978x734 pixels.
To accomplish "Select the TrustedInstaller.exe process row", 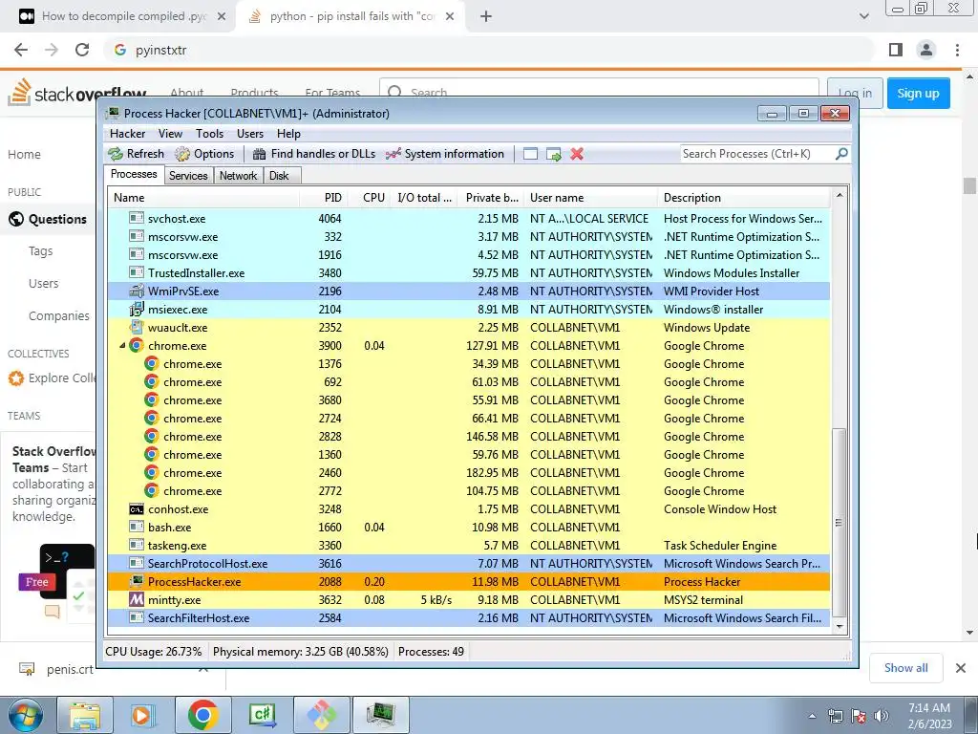I will (x=469, y=272).
